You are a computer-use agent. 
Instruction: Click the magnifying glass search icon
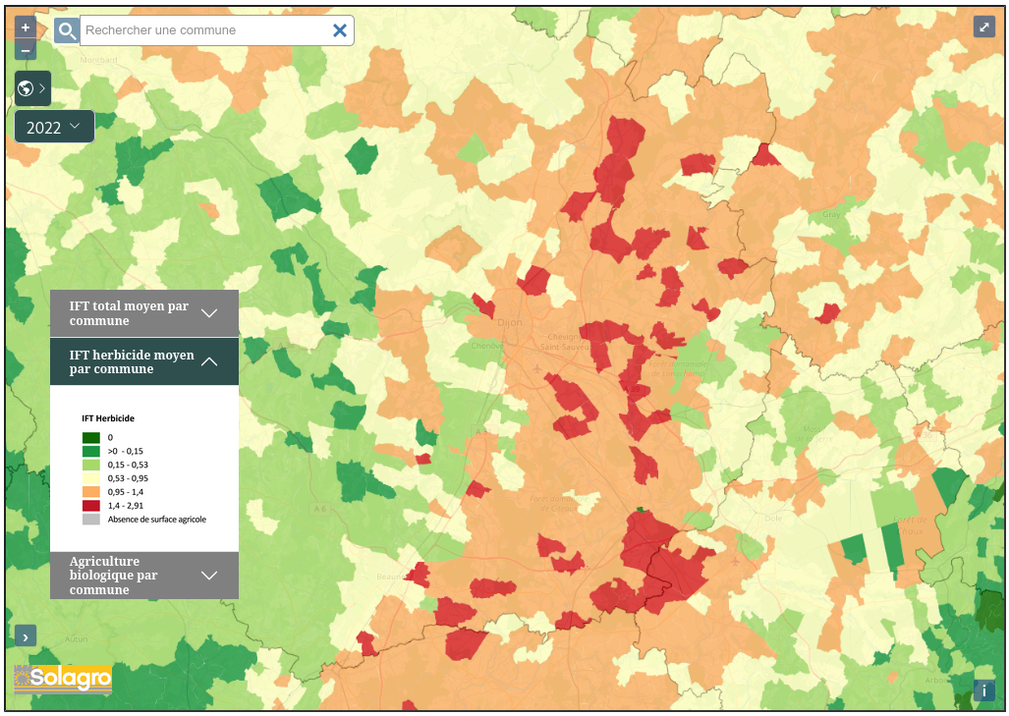point(67,30)
